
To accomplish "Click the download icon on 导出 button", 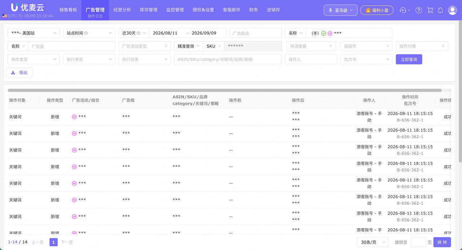I will pos(13,73).
